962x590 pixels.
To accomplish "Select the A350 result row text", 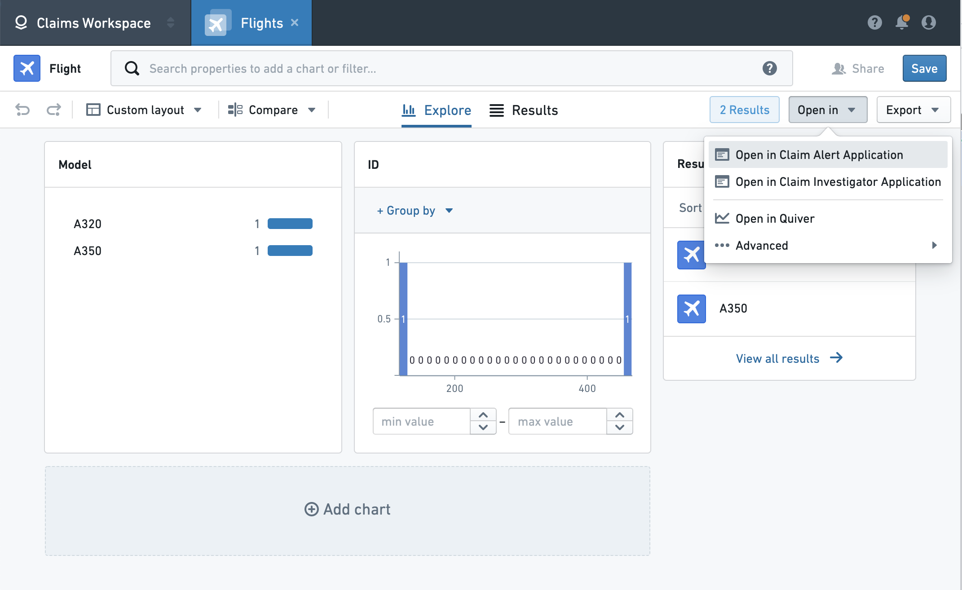I will (733, 308).
